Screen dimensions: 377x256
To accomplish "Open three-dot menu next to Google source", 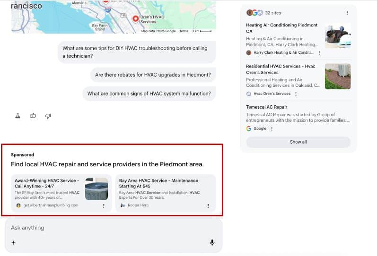I will pyautogui.click(x=272, y=128).
